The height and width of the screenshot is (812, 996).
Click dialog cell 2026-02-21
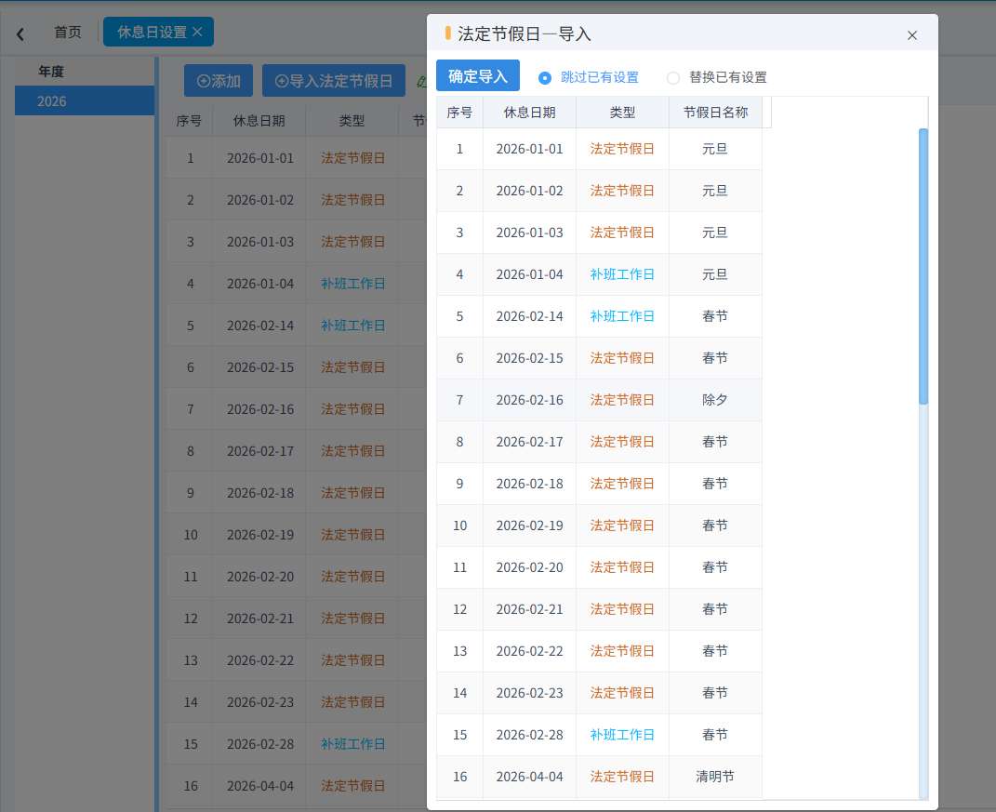point(530,609)
